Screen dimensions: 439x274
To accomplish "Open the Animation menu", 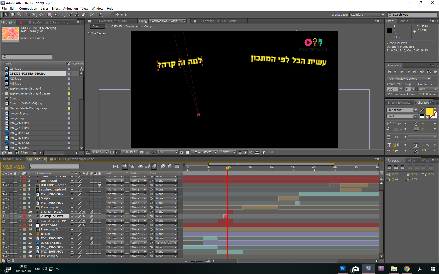I will [x=70, y=9].
